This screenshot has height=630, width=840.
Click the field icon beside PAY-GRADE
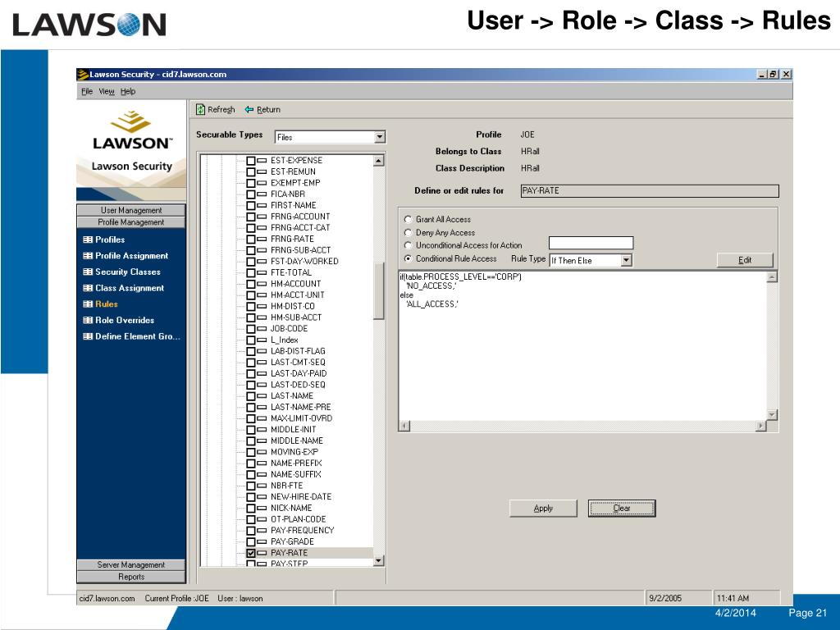(262, 541)
